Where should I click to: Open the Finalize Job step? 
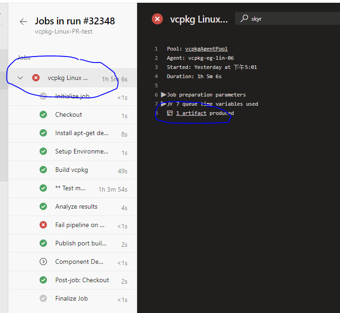[72, 299]
